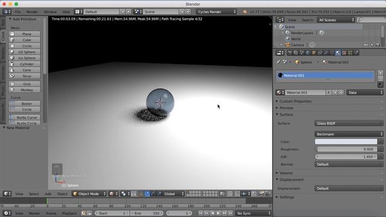Open the viewport Select menu

pos(34,194)
